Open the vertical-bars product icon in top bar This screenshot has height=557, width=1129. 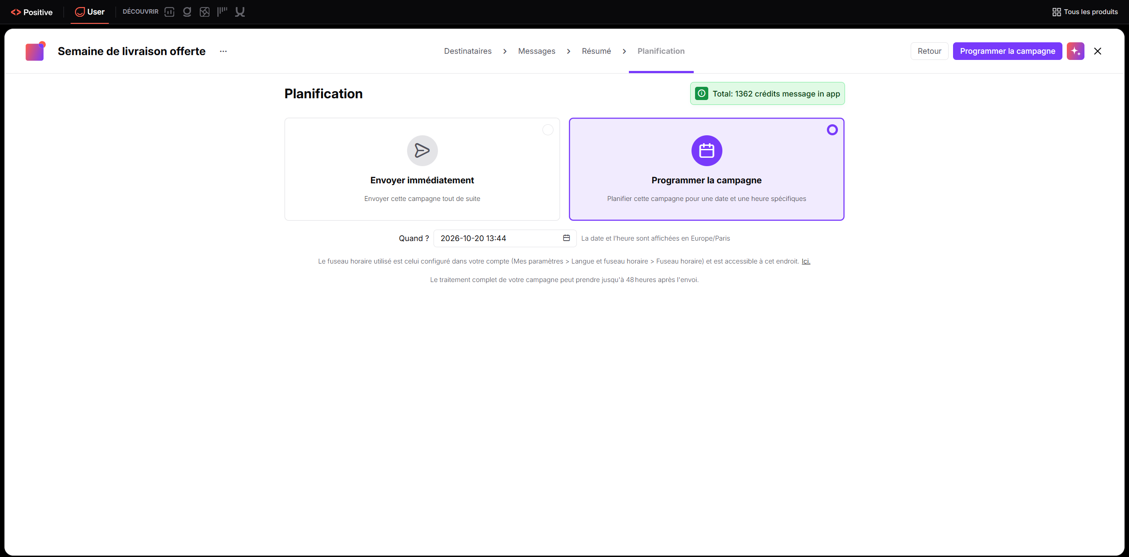point(222,12)
